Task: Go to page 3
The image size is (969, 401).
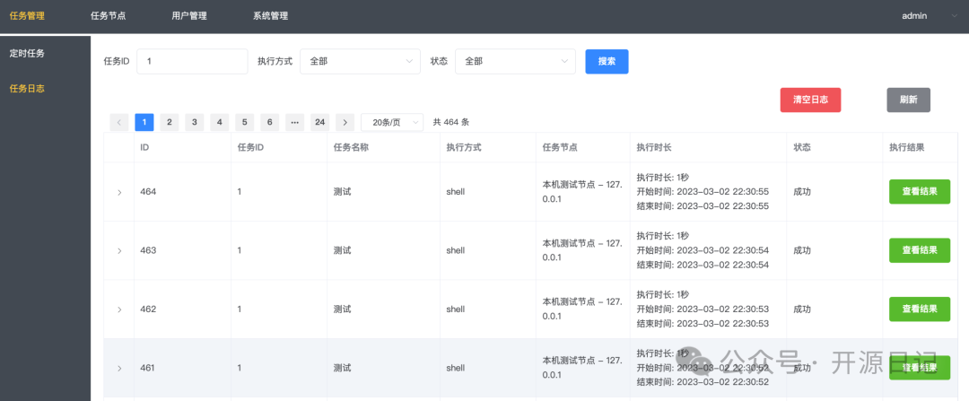Action: 194,122
